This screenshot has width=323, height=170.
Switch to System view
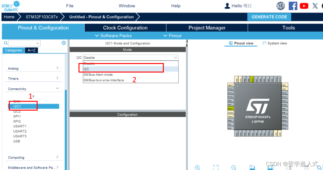[275, 43]
